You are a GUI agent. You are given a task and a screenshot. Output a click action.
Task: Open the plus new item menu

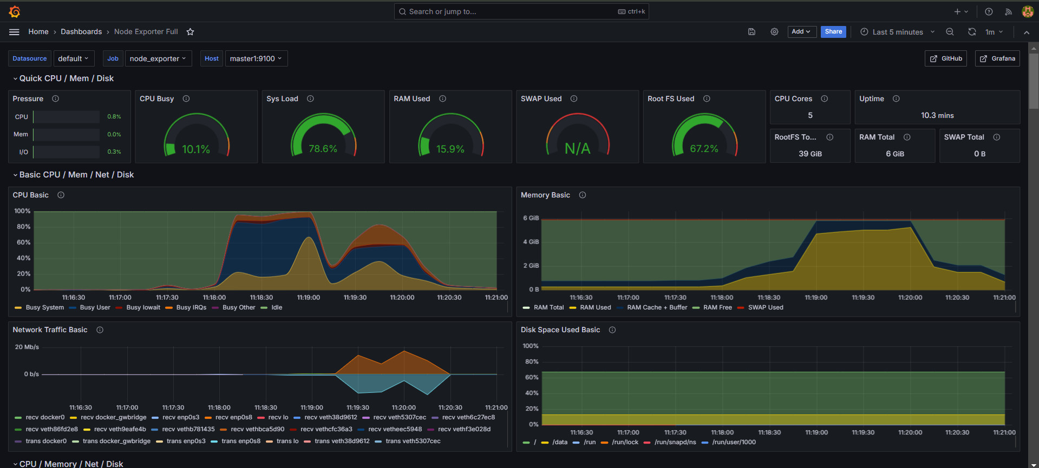[x=961, y=11]
